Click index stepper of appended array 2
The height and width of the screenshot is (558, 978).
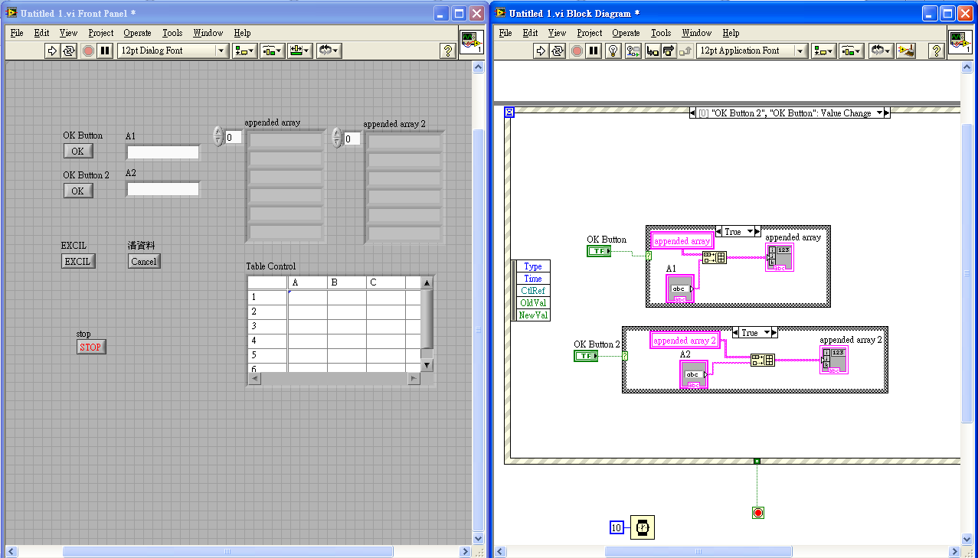pos(337,138)
